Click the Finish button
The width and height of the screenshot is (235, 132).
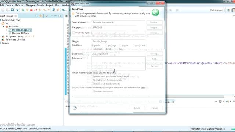[x=137, y=108]
